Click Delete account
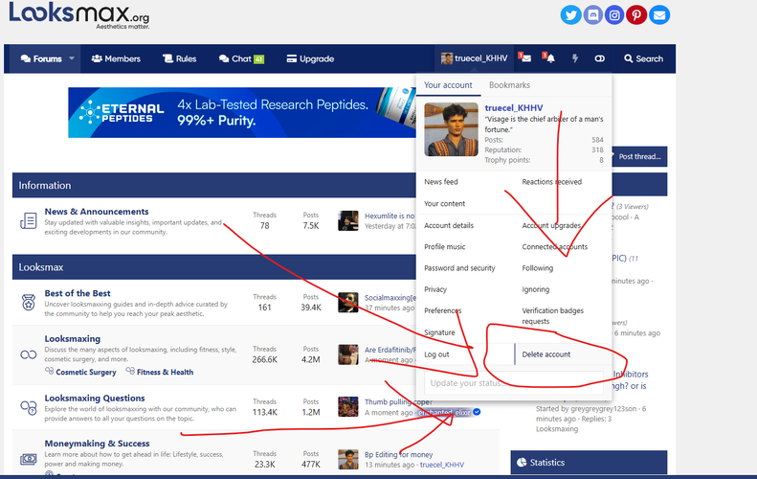 click(x=546, y=354)
